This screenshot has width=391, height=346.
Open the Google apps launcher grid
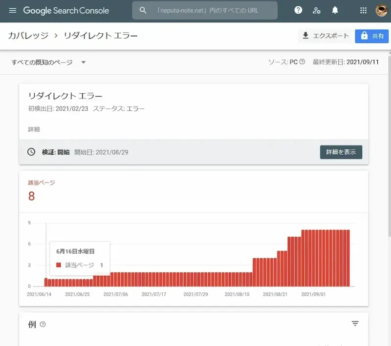coord(363,10)
